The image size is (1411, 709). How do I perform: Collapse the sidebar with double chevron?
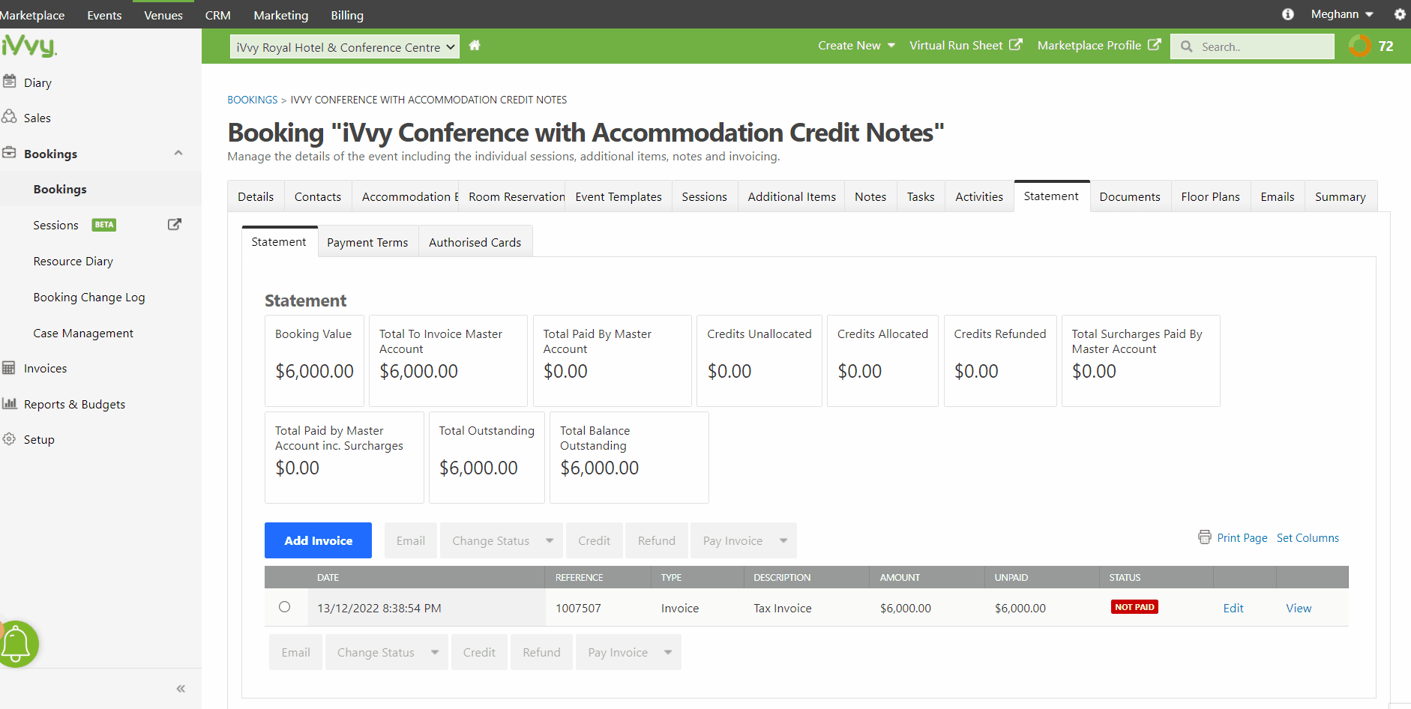pos(181,688)
